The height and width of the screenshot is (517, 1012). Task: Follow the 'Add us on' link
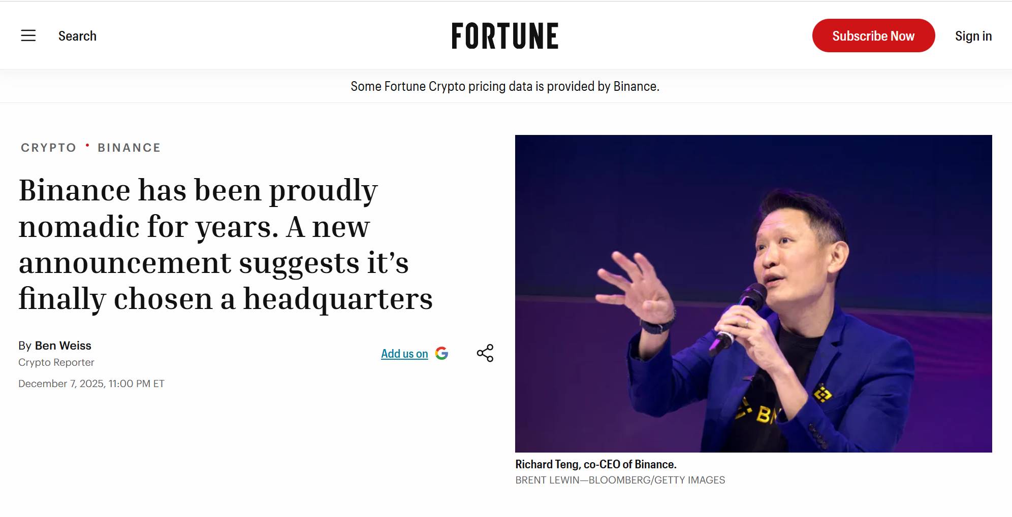[x=404, y=354]
